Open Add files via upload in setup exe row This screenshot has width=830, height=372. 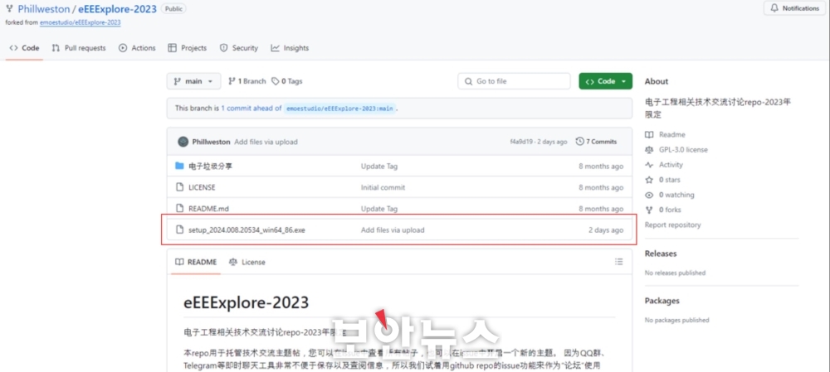click(x=393, y=229)
